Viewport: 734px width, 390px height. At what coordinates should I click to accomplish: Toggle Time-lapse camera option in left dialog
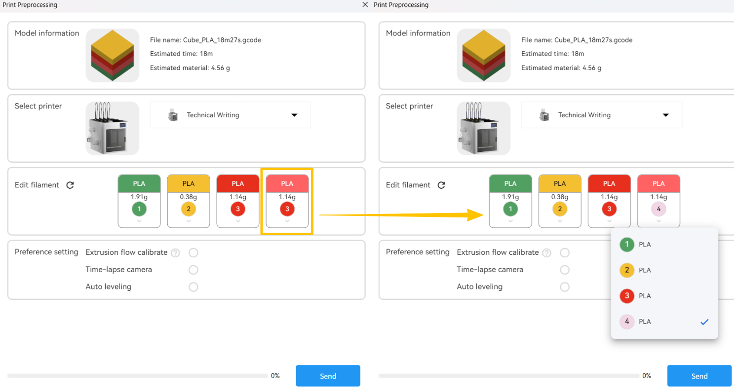coord(193,270)
